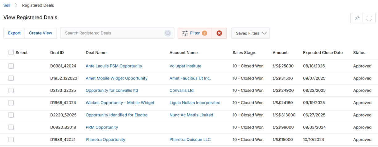Viewport: 378px width, 147px height.
Task: Click Registered Deals breadcrumb text
Action: 38,5
